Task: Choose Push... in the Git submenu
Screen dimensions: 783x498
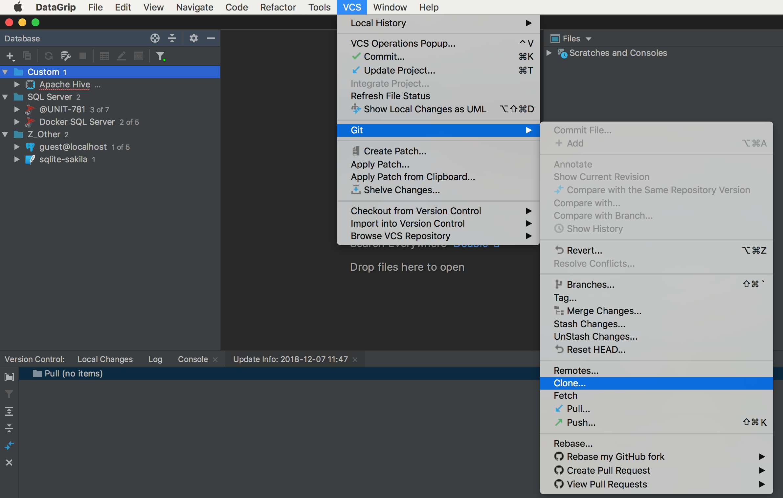Action: click(x=656, y=422)
